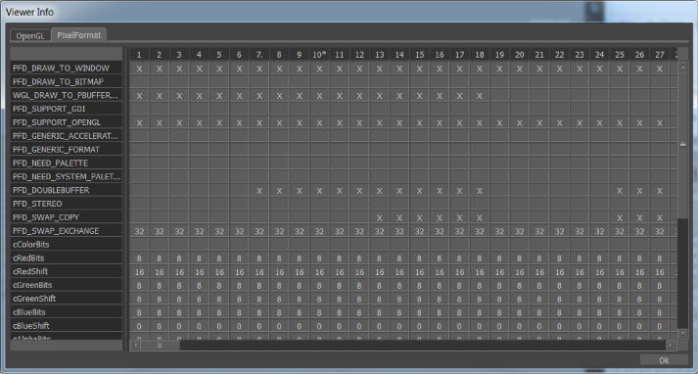Click the 32 in PFD_SWAP_EXCHANGE row, column 15
This screenshot has height=374, width=698.
tap(419, 231)
